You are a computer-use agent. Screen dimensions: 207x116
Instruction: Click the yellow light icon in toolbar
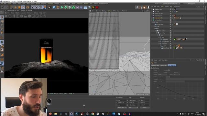(x=93, y=7)
